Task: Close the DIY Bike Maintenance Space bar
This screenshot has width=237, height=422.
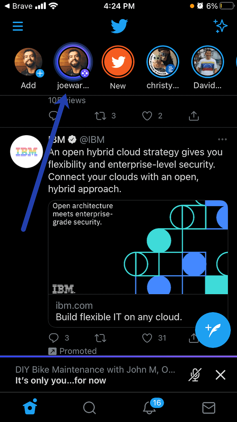Action: [x=220, y=375]
